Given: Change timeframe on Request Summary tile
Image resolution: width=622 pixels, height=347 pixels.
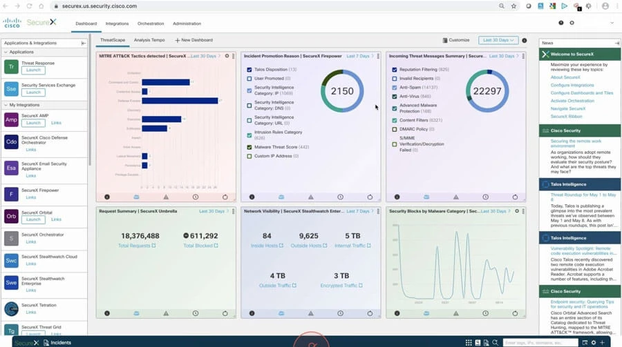Looking at the screenshot, I should pyautogui.click(x=214, y=212).
